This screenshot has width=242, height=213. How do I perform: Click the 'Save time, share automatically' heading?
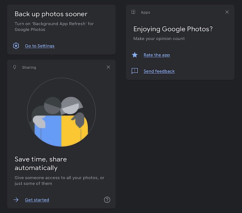coord(41,163)
